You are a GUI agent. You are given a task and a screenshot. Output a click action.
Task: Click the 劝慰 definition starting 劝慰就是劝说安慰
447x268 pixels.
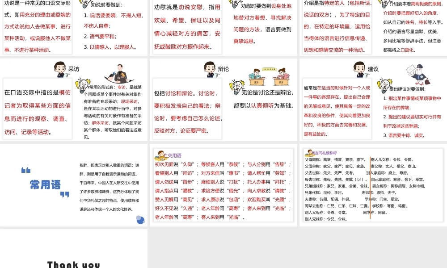(x=187, y=27)
